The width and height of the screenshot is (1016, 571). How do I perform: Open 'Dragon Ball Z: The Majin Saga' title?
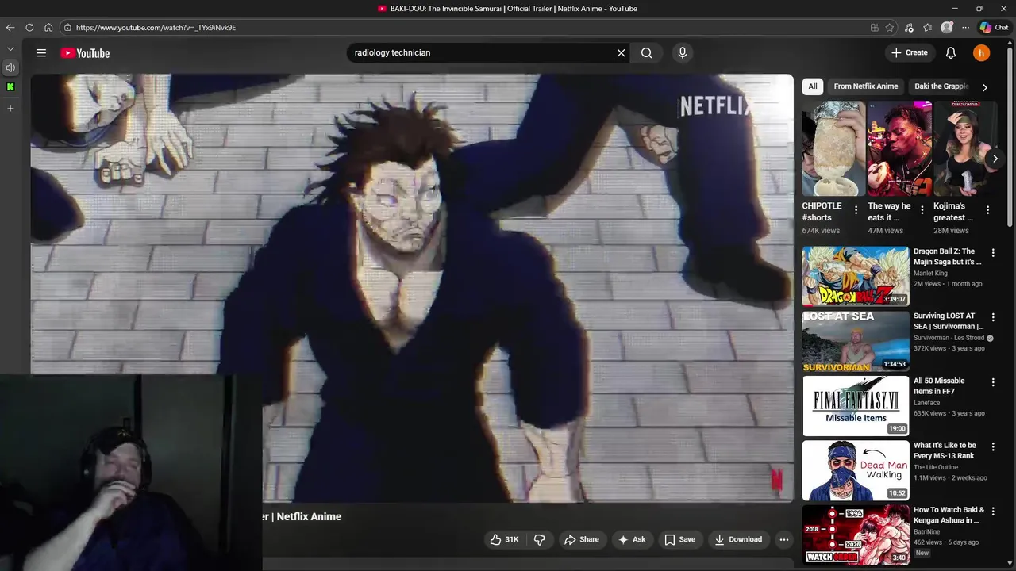tap(947, 256)
